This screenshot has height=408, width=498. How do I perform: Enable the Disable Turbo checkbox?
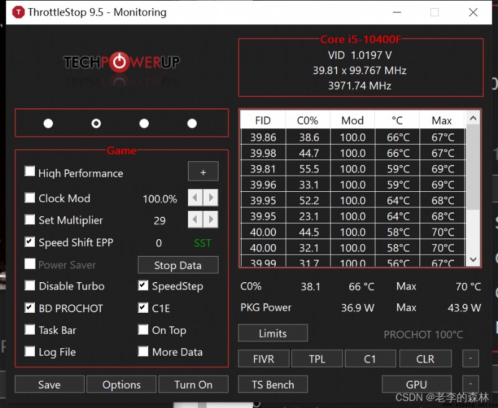point(30,285)
